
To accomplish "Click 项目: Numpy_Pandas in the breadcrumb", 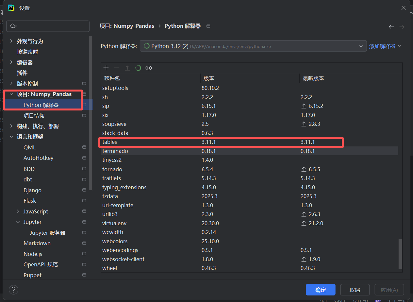I will (127, 26).
